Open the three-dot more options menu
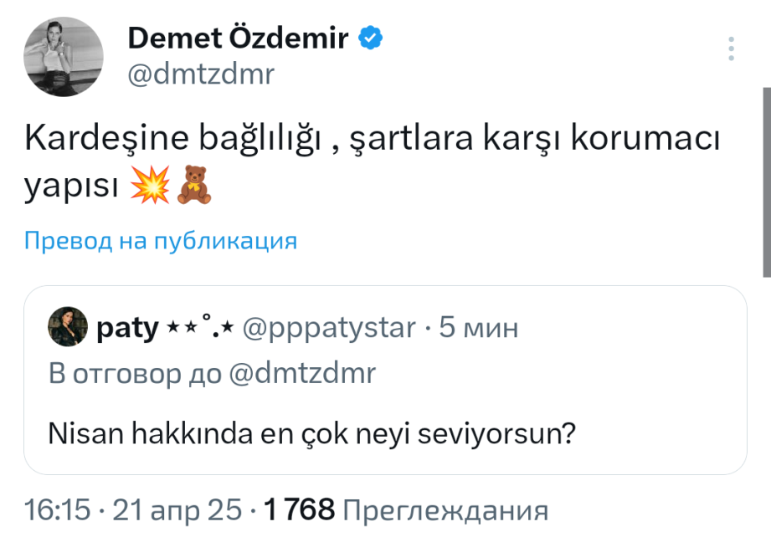The image size is (771, 537). pos(732,49)
